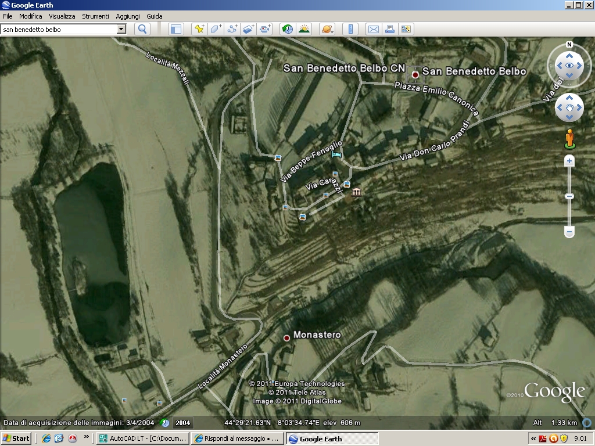The height and width of the screenshot is (446, 595).
Task: Record a tour with camera icon
Action: click(x=265, y=29)
